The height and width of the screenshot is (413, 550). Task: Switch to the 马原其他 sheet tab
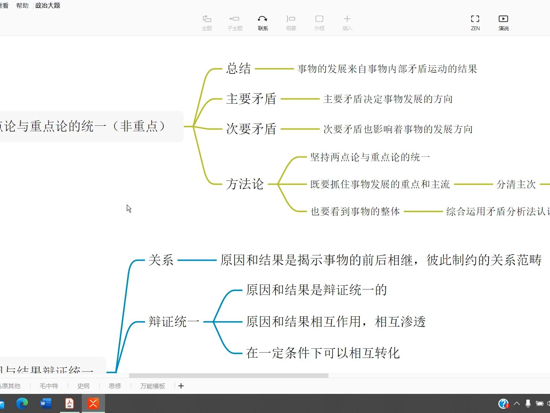(x=10, y=386)
